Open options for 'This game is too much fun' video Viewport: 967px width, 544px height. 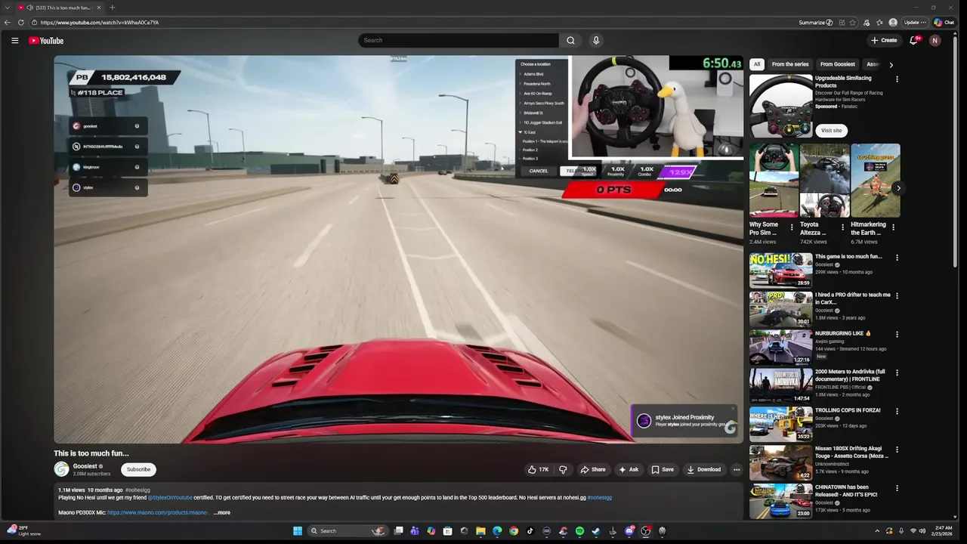897,258
